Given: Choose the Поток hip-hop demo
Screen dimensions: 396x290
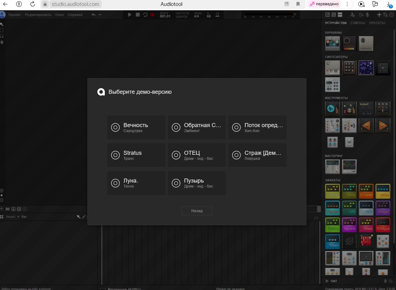Looking at the screenshot, I should [x=257, y=127].
